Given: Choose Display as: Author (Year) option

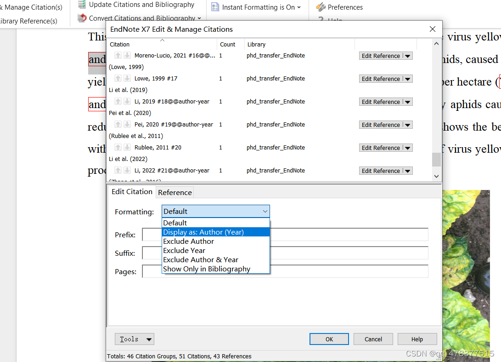Looking at the screenshot, I should pyautogui.click(x=216, y=232).
